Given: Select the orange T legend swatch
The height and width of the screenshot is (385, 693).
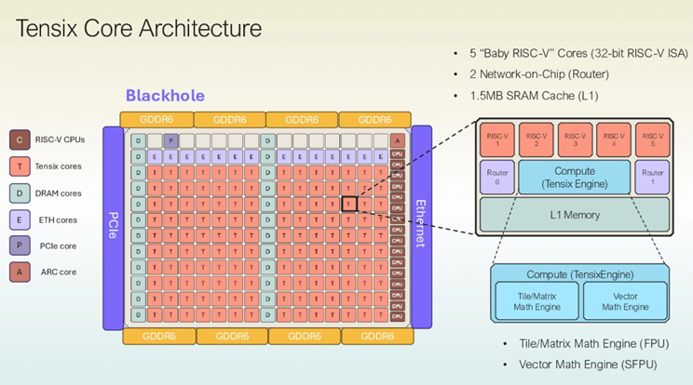Looking at the screenshot, I should coord(20,166).
